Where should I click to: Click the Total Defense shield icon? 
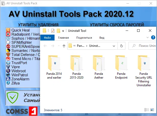[8, 54]
